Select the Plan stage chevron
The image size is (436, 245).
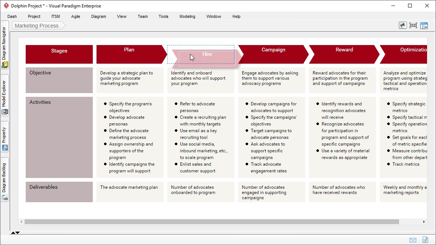click(x=131, y=54)
